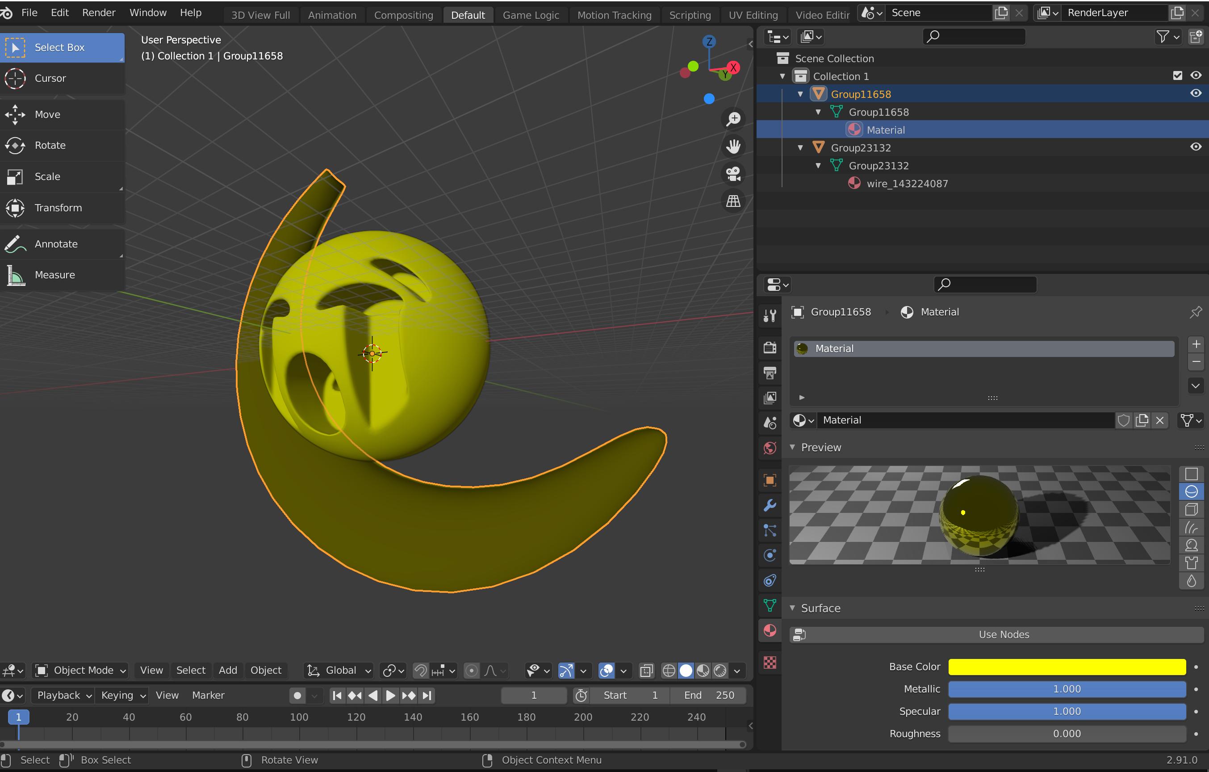Toggle snapping magnet in viewport header
This screenshot has height=772, width=1209.
tap(420, 671)
